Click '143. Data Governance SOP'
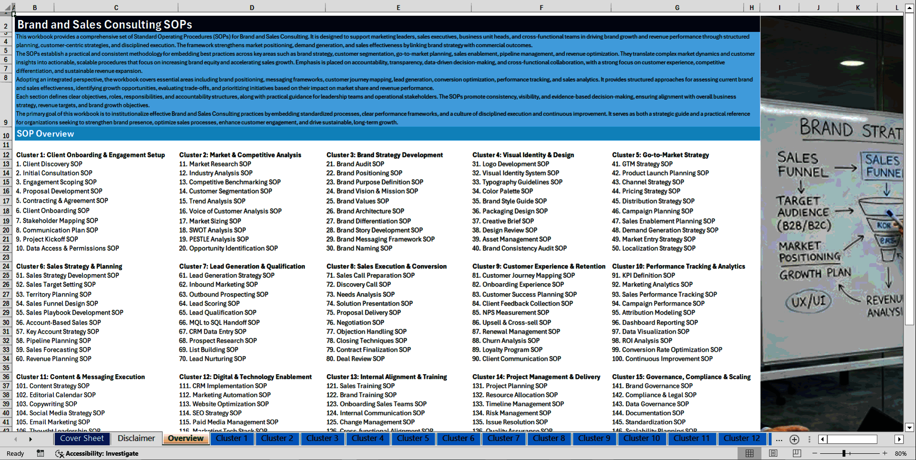Screen dimensions: 916x460 651,404
